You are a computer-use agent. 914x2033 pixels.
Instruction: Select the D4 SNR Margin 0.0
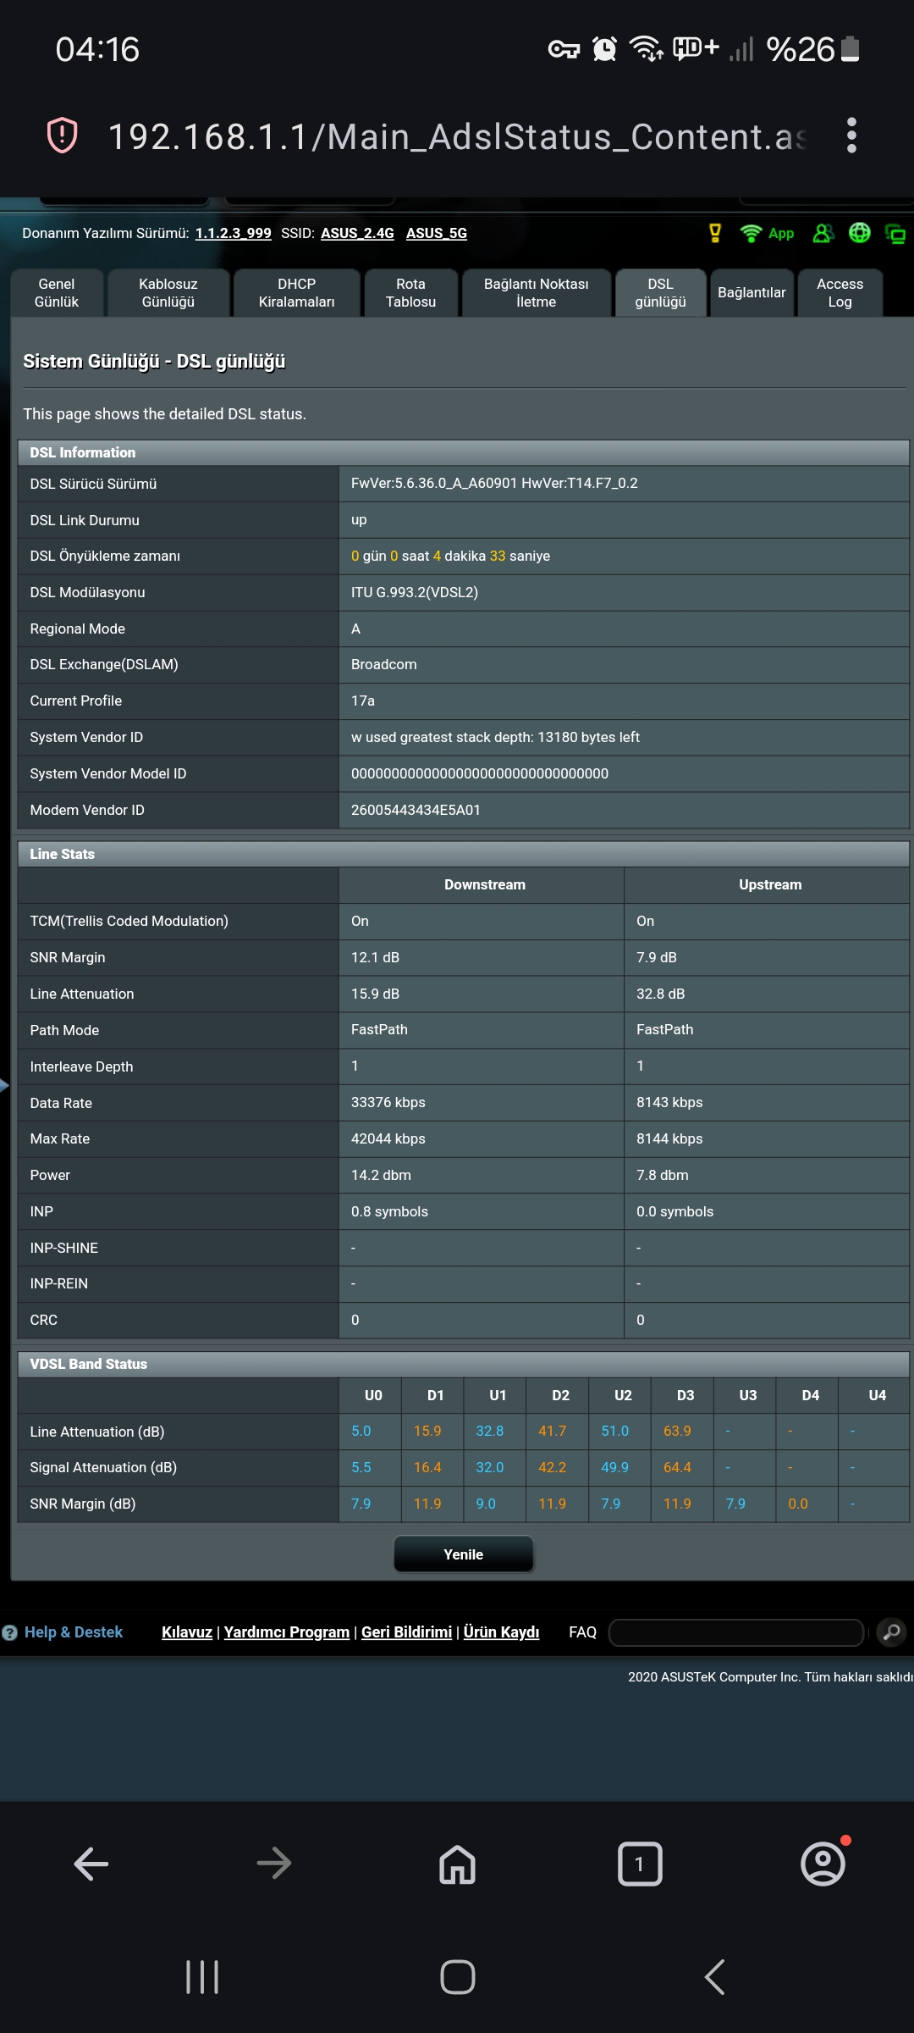(x=798, y=1504)
